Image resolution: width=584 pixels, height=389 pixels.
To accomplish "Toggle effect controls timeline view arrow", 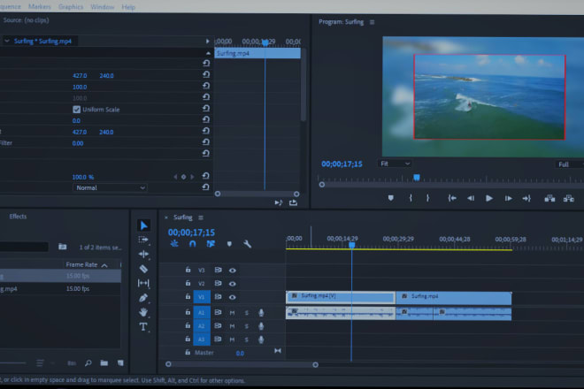I will (x=207, y=42).
